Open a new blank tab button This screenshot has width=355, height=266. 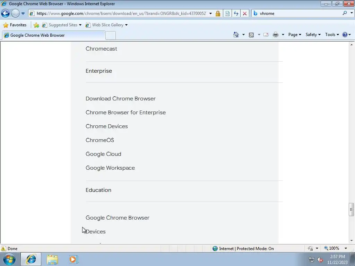point(111,36)
